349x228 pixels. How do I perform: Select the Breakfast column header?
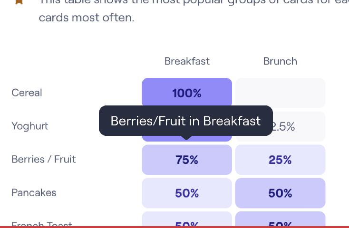[x=187, y=61]
